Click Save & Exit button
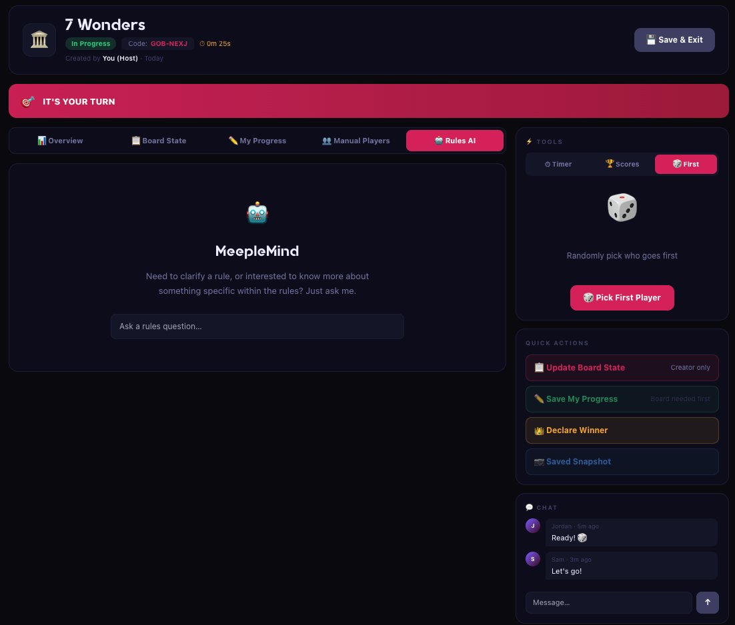This screenshot has width=735, height=625. 674,40
